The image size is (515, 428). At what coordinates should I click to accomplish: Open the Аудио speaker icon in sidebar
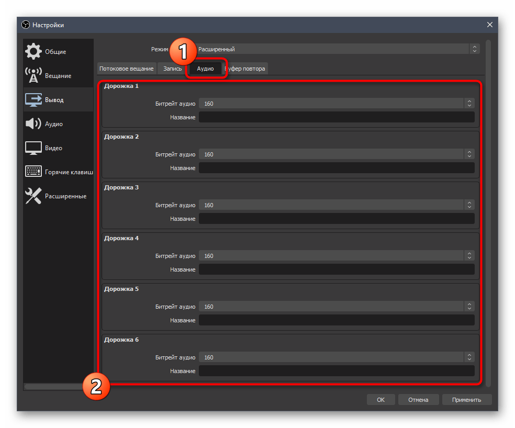pyautogui.click(x=33, y=124)
